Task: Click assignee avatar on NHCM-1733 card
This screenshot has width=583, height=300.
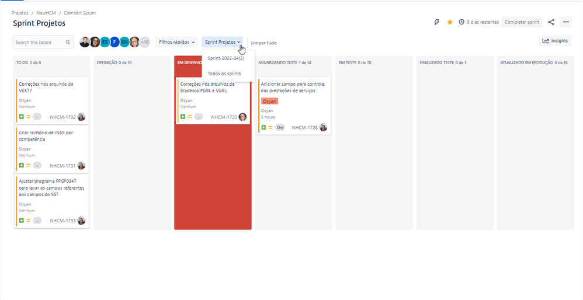Action: click(81, 221)
